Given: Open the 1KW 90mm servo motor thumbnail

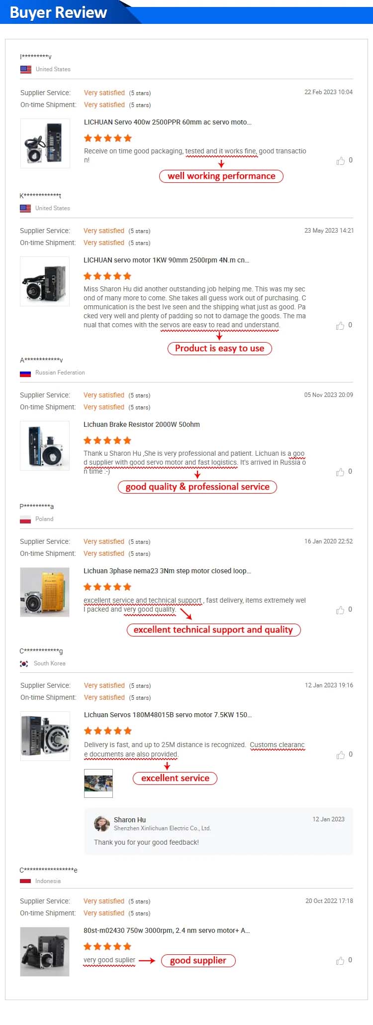Looking at the screenshot, I should pos(45,281).
